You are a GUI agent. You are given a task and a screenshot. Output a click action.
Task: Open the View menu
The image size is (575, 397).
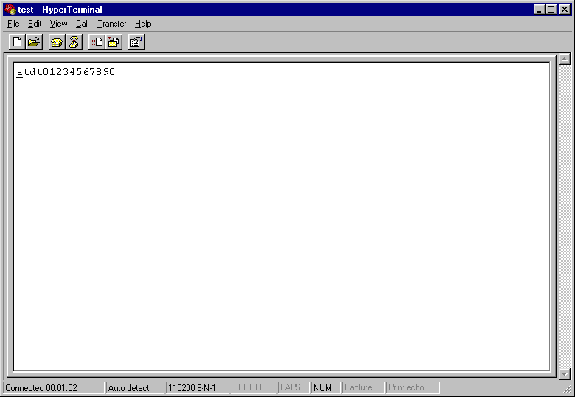coord(58,24)
